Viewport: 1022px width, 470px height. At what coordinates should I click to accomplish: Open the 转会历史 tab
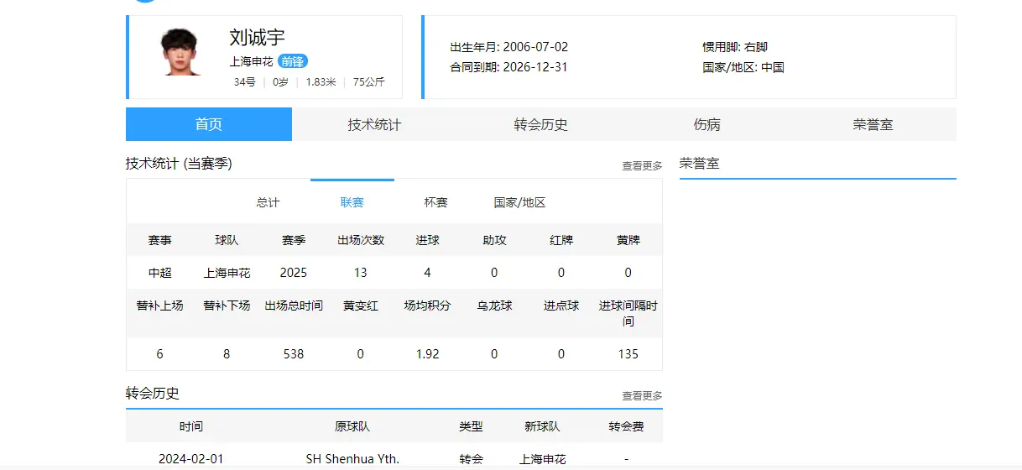(x=540, y=124)
